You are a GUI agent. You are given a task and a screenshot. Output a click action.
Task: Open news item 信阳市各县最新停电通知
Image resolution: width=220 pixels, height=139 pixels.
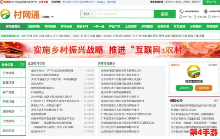point(45,75)
